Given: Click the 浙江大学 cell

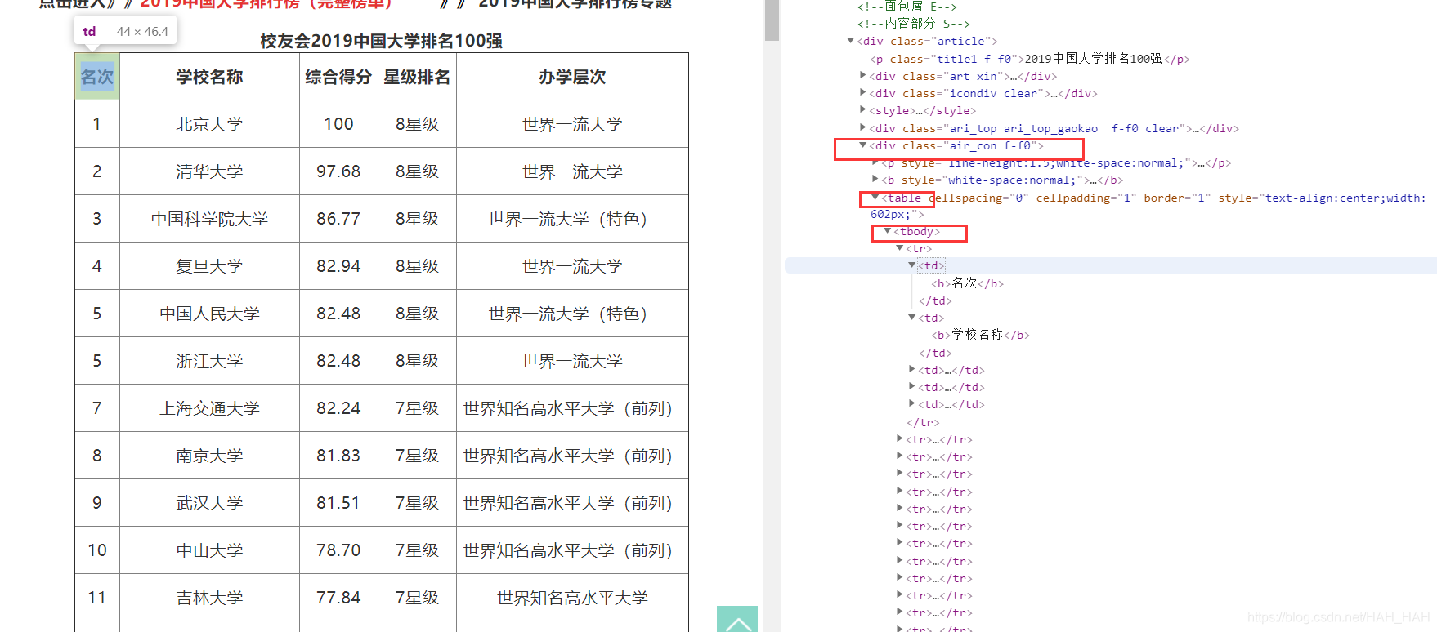Looking at the screenshot, I should (x=209, y=361).
